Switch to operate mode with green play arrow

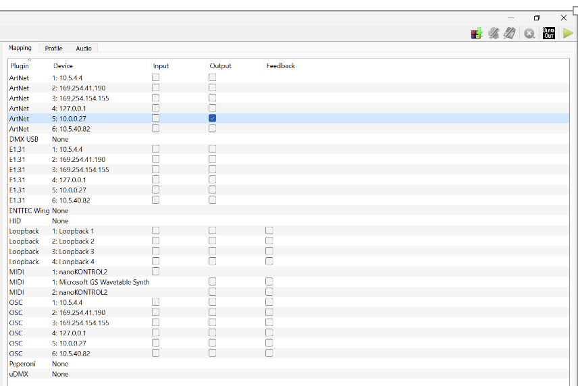click(x=568, y=33)
